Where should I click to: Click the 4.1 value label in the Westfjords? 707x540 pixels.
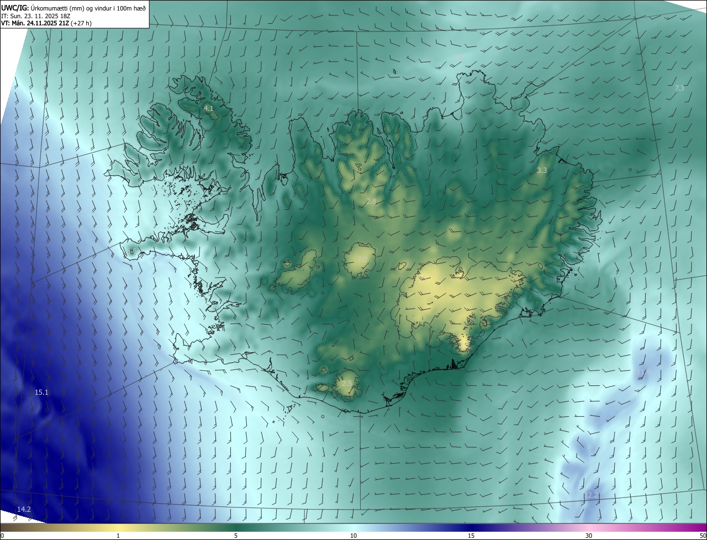pos(208,109)
